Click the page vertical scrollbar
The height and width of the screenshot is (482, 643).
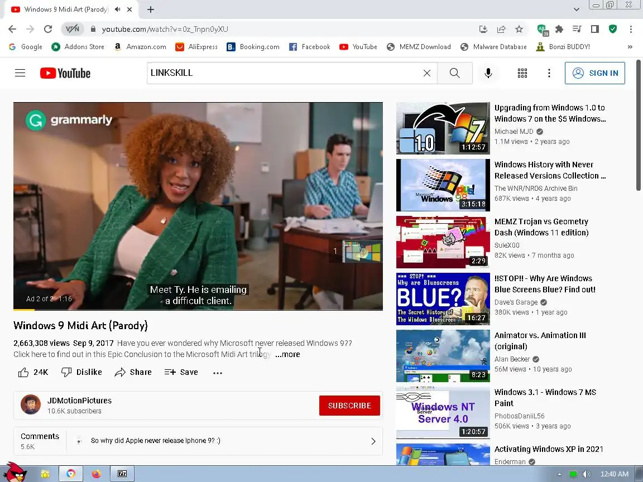(x=639, y=125)
